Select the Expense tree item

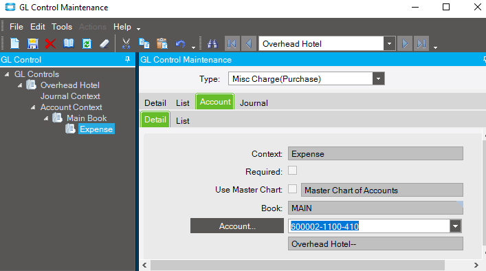pyautogui.click(x=96, y=129)
